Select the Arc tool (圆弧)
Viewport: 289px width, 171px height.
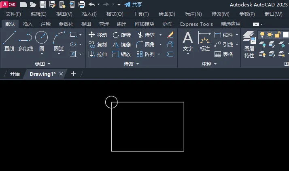point(59,41)
